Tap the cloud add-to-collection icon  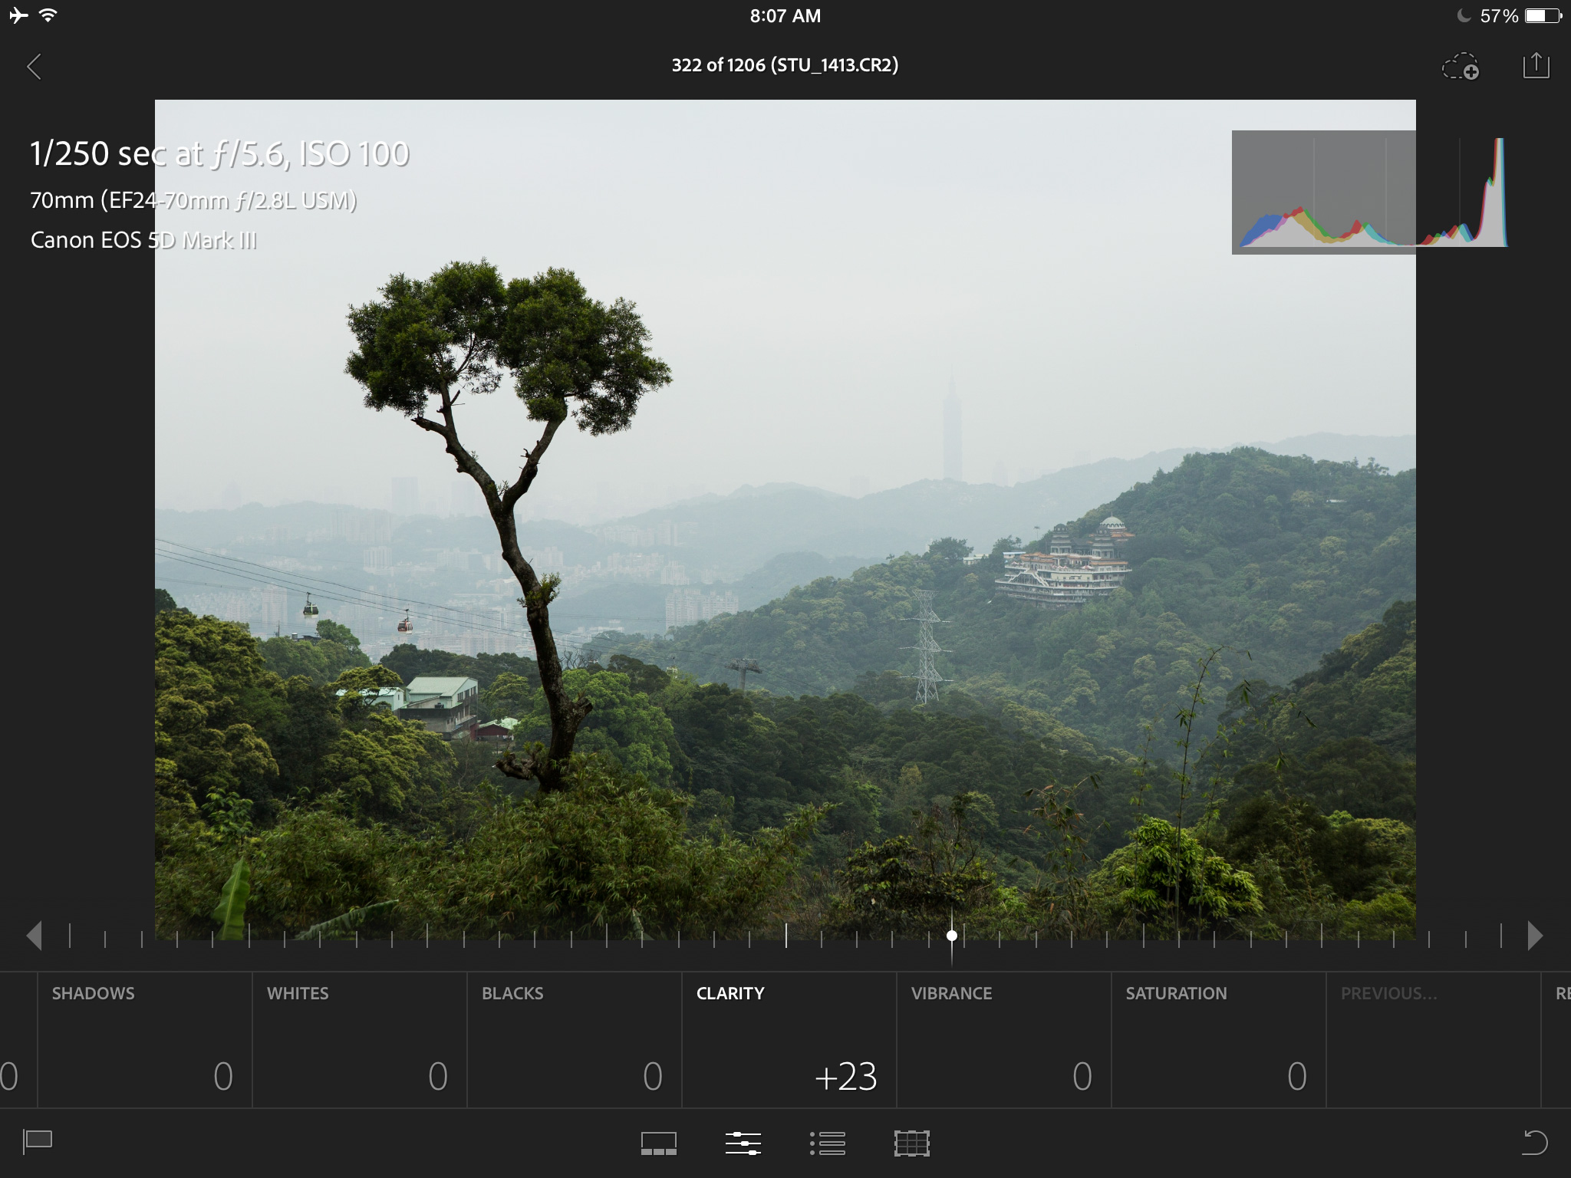(1461, 67)
